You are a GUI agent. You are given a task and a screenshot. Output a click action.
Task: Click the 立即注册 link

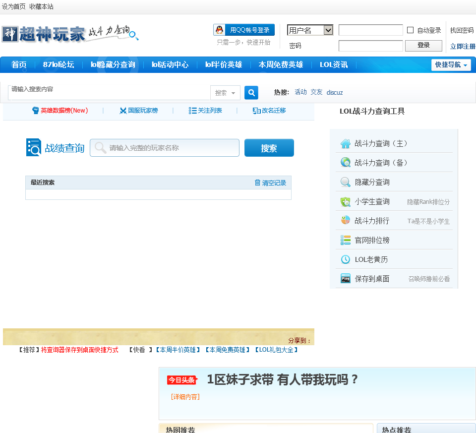pos(463,47)
